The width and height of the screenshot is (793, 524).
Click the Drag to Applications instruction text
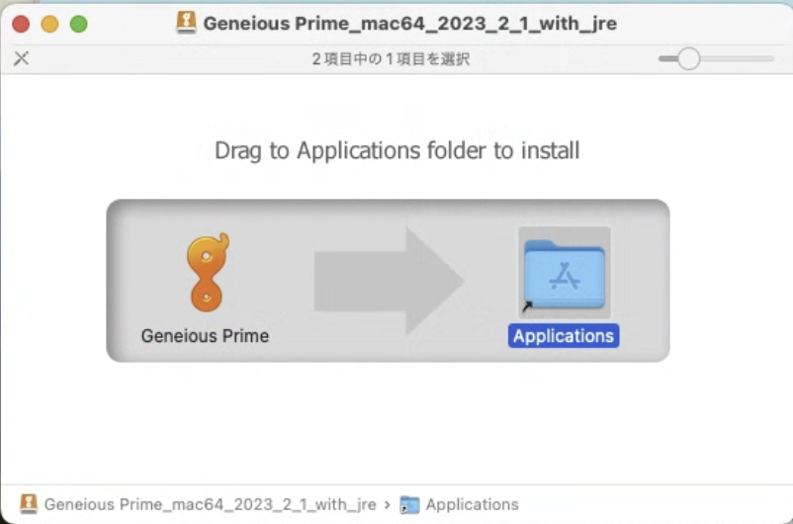coord(397,150)
